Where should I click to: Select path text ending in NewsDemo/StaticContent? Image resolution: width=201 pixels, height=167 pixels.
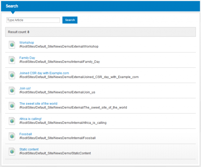55,153
